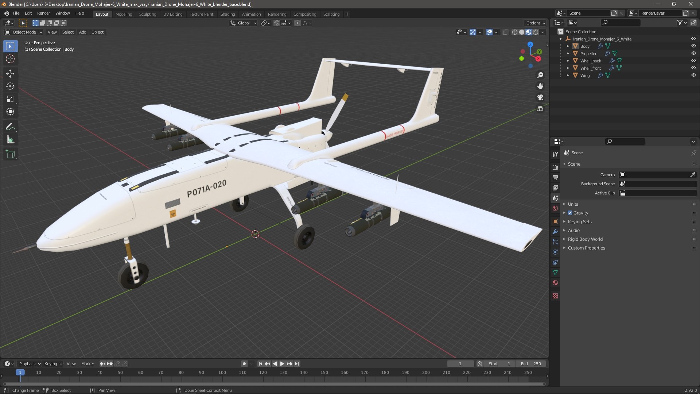700x394 pixels.
Task: Open the Object Mode dropdown
Action: (x=24, y=32)
